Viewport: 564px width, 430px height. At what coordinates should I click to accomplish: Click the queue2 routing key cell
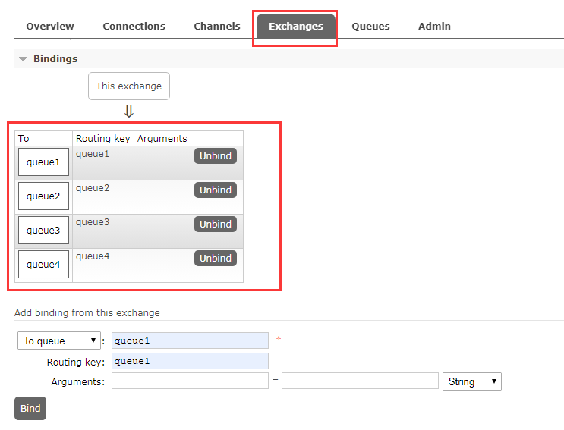[x=103, y=197]
